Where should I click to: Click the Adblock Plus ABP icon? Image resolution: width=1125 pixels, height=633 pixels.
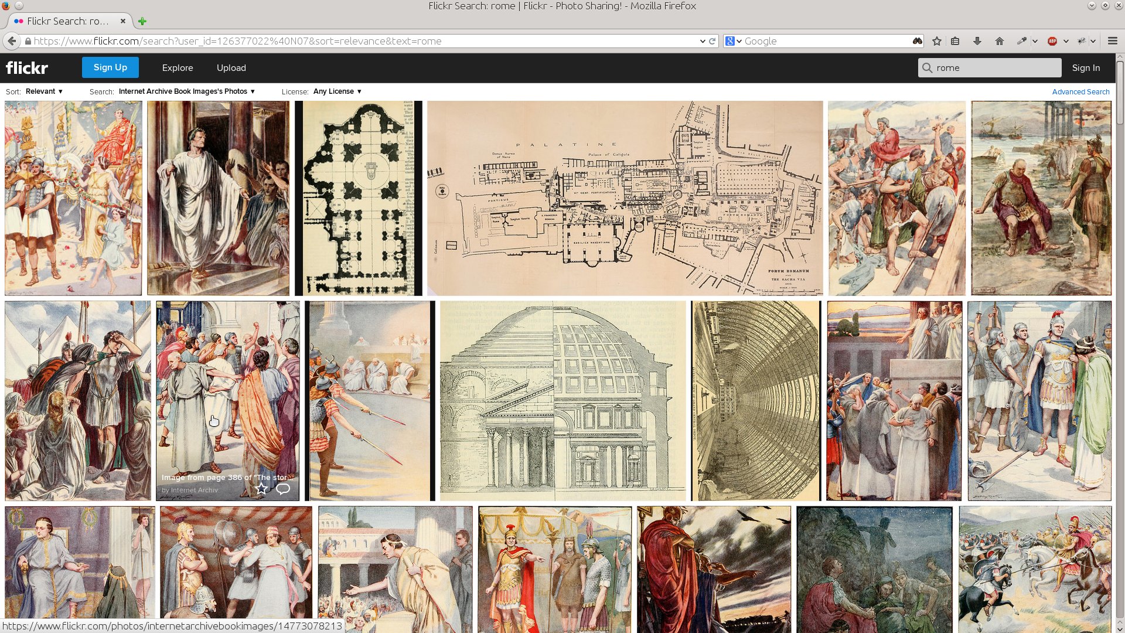click(x=1053, y=41)
